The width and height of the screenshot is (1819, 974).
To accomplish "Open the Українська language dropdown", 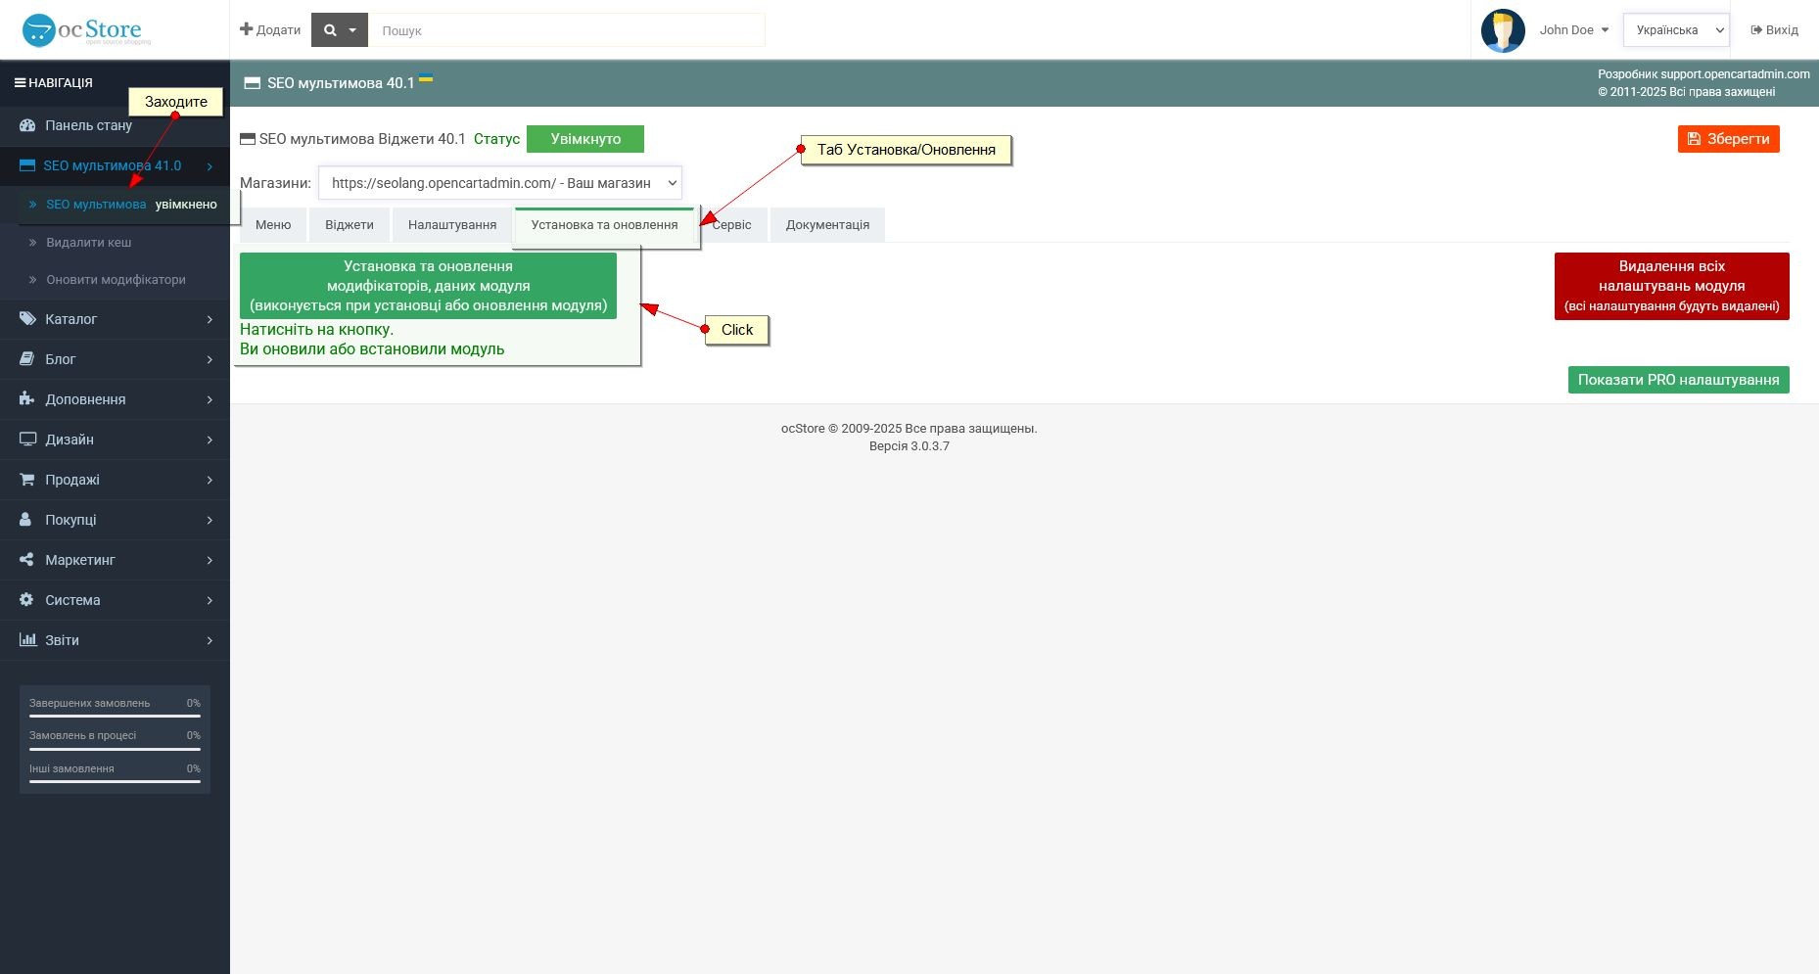I will [1676, 30].
